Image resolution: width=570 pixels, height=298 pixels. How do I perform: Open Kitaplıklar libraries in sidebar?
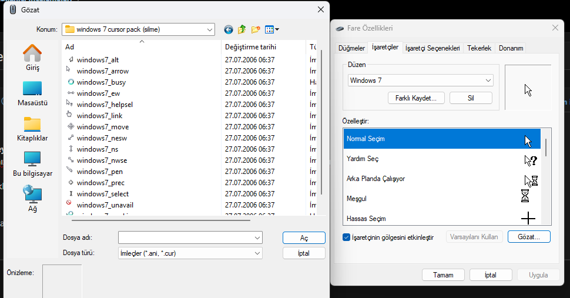[x=32, y=129]
